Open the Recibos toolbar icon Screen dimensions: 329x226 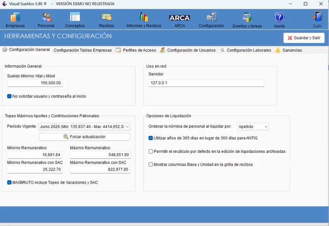[106, 17]
